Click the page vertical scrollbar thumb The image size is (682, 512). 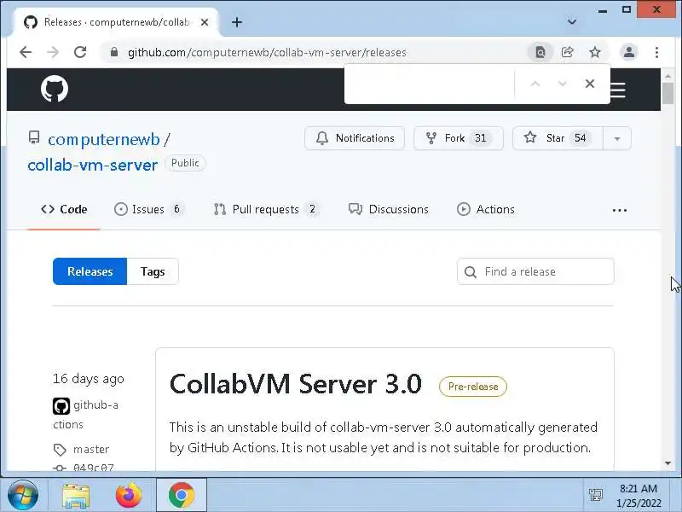point(668,93)
